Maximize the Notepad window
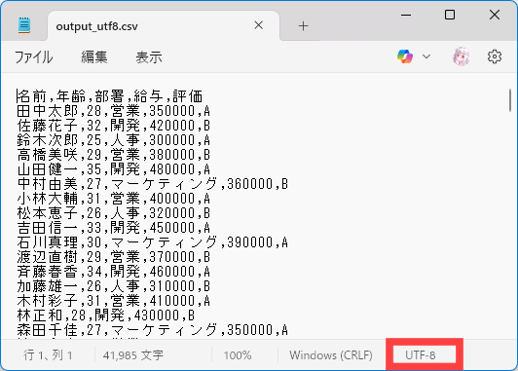518x371 pixels. click(x=450, y=15)
